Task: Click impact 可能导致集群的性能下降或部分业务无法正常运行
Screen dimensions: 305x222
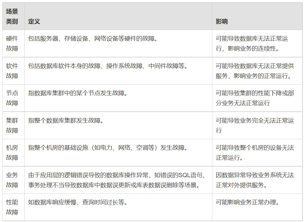Action: (x=255, y=98)
